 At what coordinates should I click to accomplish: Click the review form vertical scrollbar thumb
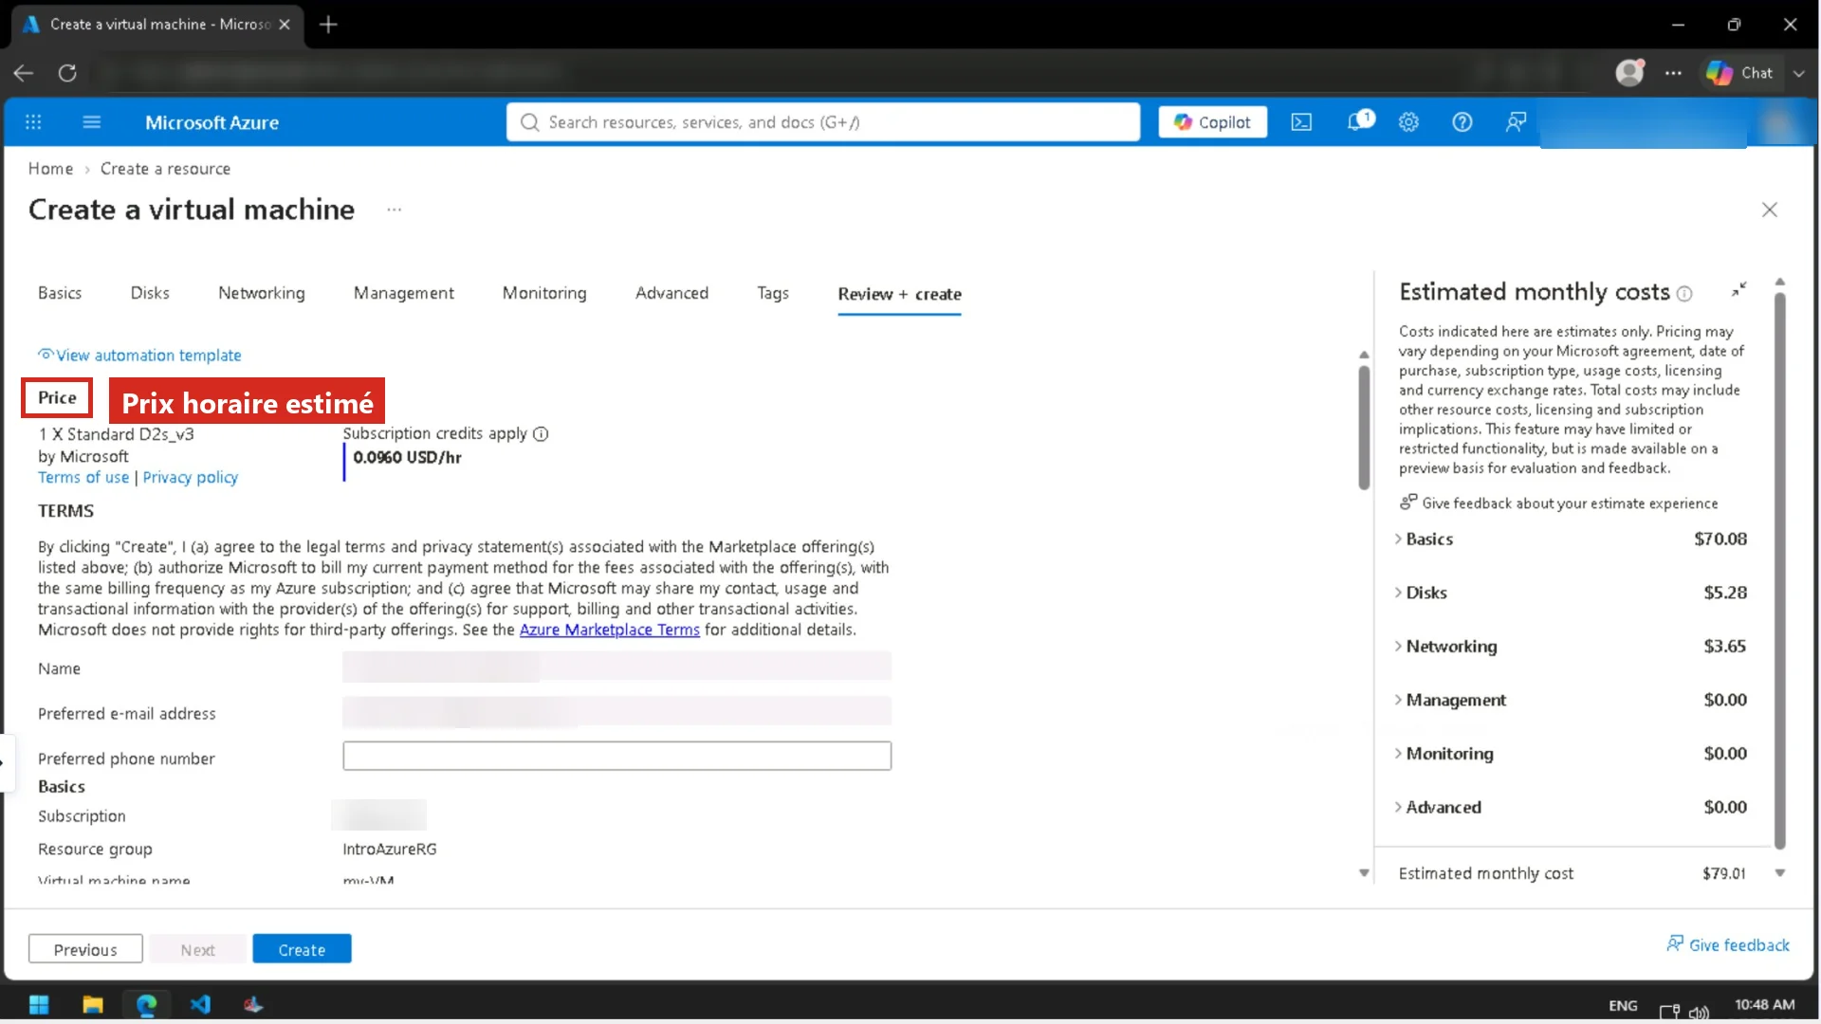pyautogui.click(x=1364, y=427)
